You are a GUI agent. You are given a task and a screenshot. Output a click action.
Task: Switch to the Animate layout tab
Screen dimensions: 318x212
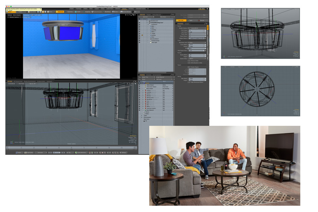point(118,9)
